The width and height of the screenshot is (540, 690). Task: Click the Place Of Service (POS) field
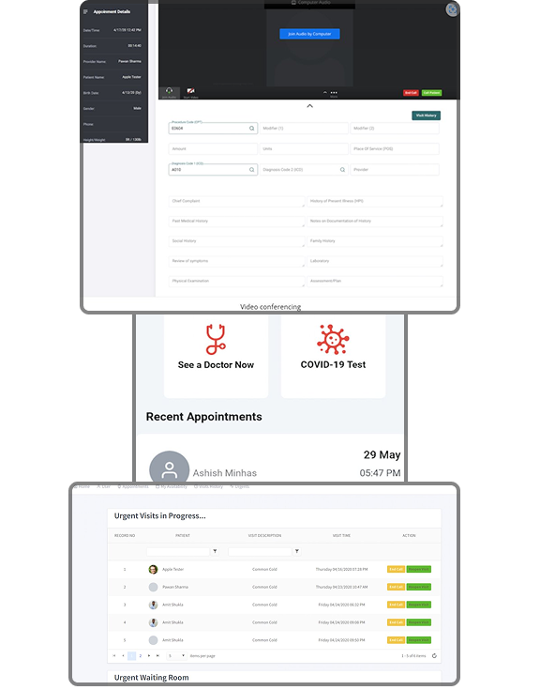click(x=395, y=148)
